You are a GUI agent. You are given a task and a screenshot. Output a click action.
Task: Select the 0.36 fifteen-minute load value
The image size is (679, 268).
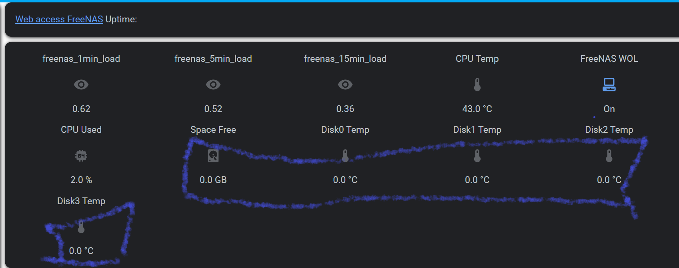click(x=345, y=108)
